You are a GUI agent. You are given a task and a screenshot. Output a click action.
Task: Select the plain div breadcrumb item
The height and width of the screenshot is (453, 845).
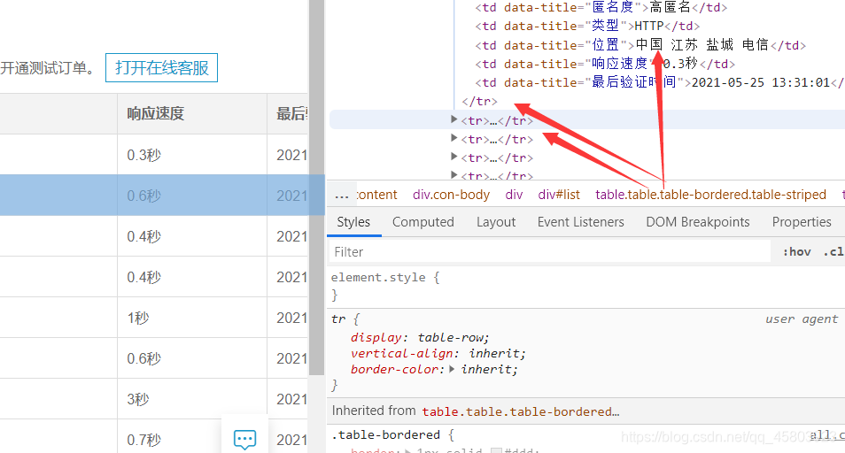pos(514,195)
